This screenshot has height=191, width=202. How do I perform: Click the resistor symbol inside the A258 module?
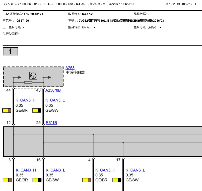pyautogui.click(x=28, y=82)
